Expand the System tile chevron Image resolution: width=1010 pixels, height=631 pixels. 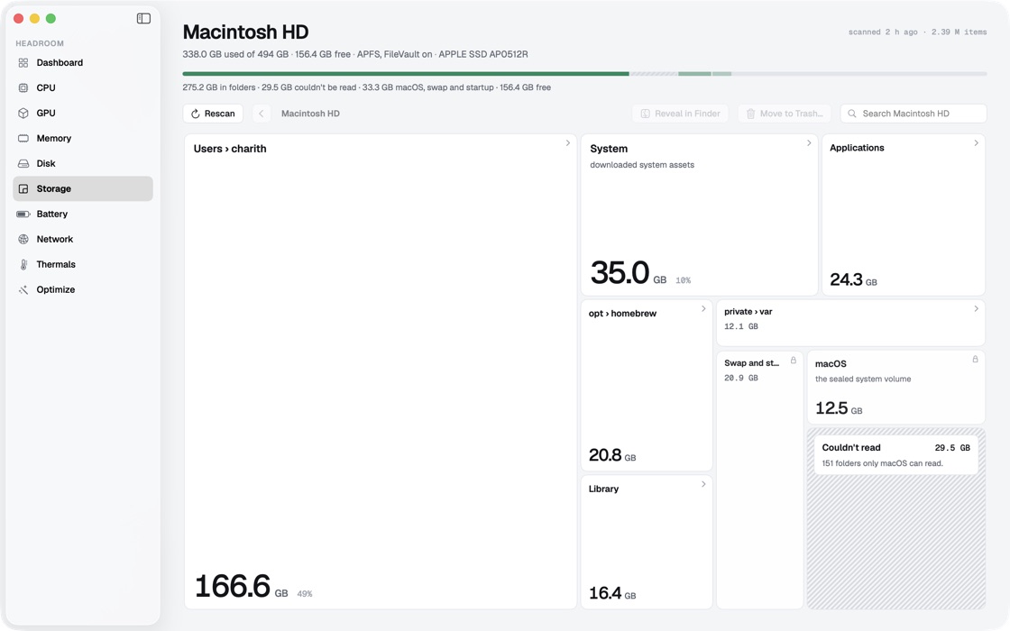point(809,143)
